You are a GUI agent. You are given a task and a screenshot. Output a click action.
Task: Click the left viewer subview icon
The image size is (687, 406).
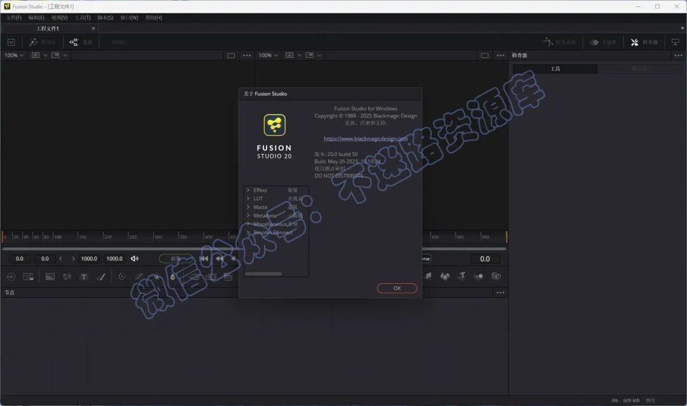(55, 55)
